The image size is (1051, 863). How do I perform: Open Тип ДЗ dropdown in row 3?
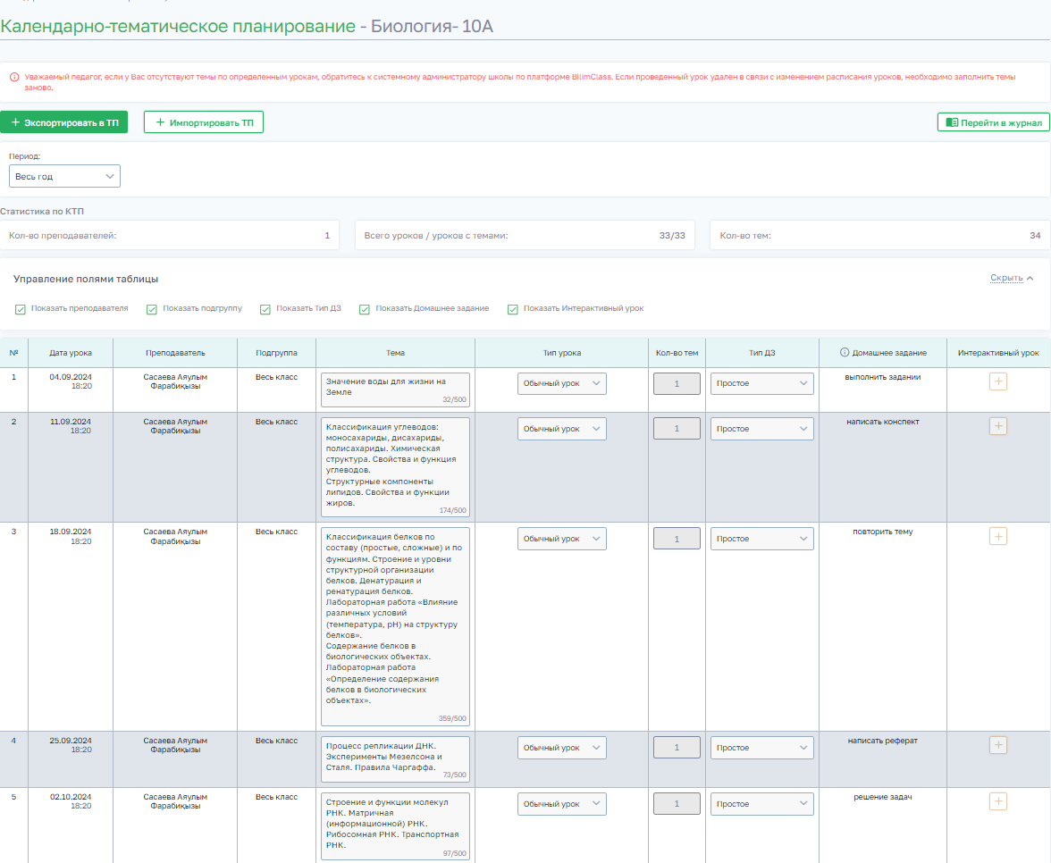pos(761,539)
